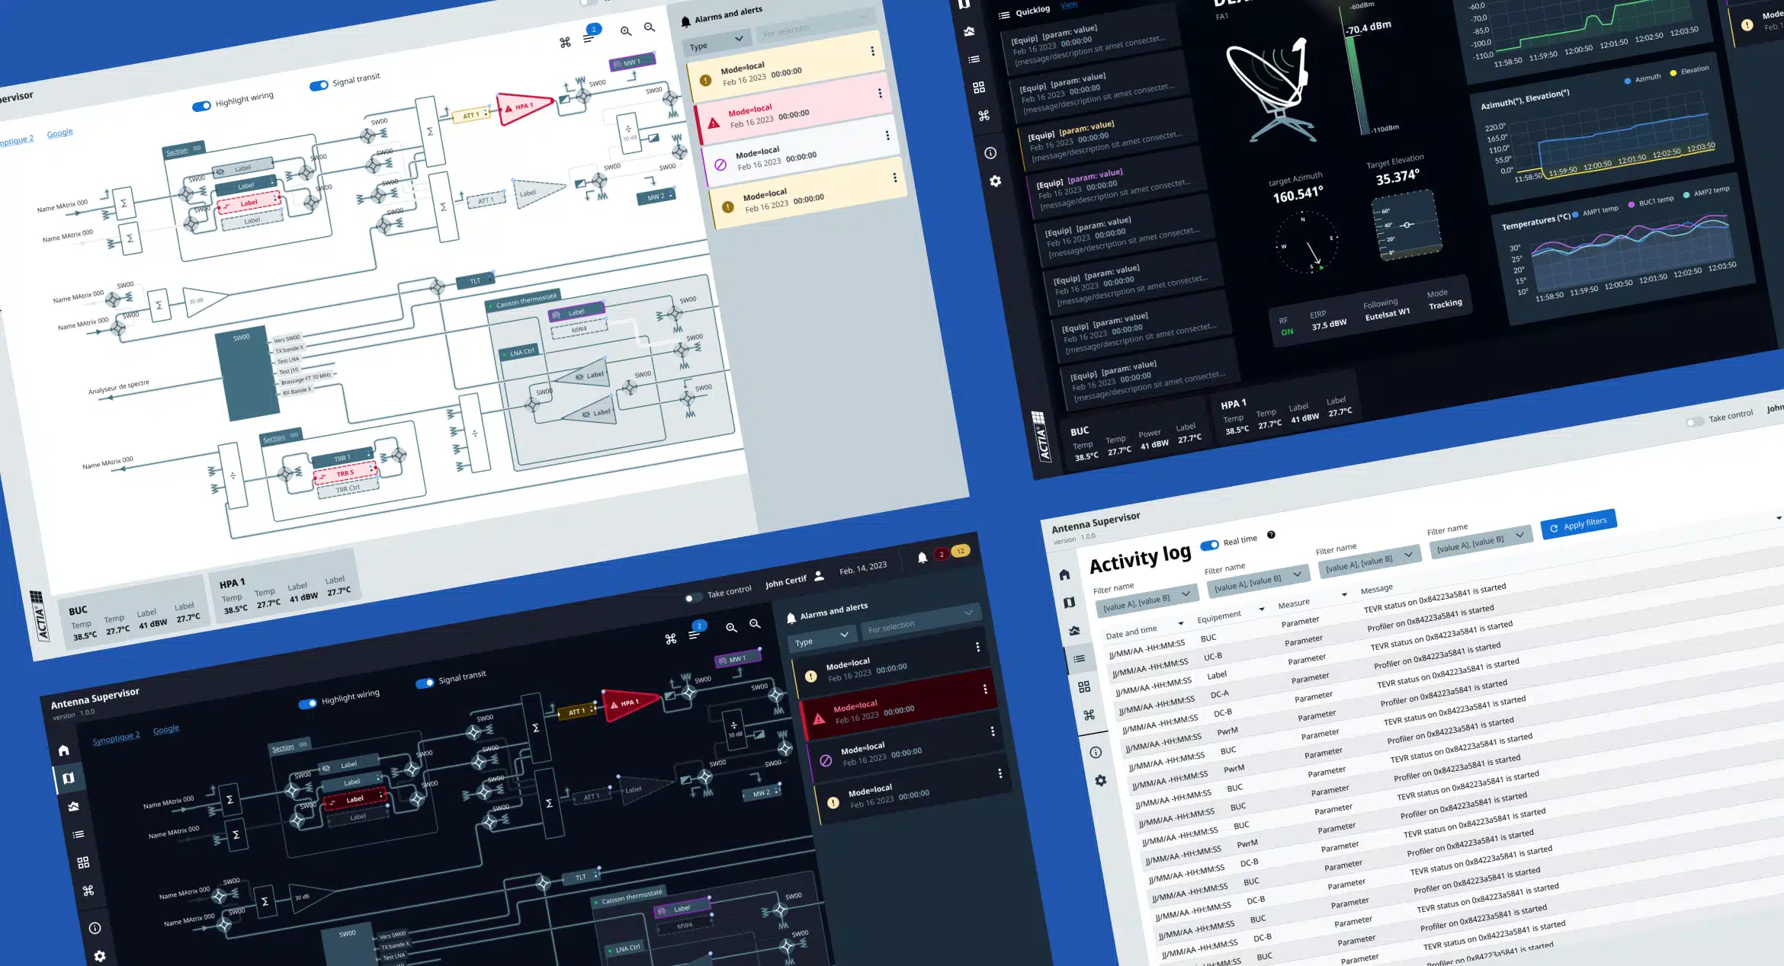
Task: Click Section link in dark synoptic diagram
Action: [283, 748]
